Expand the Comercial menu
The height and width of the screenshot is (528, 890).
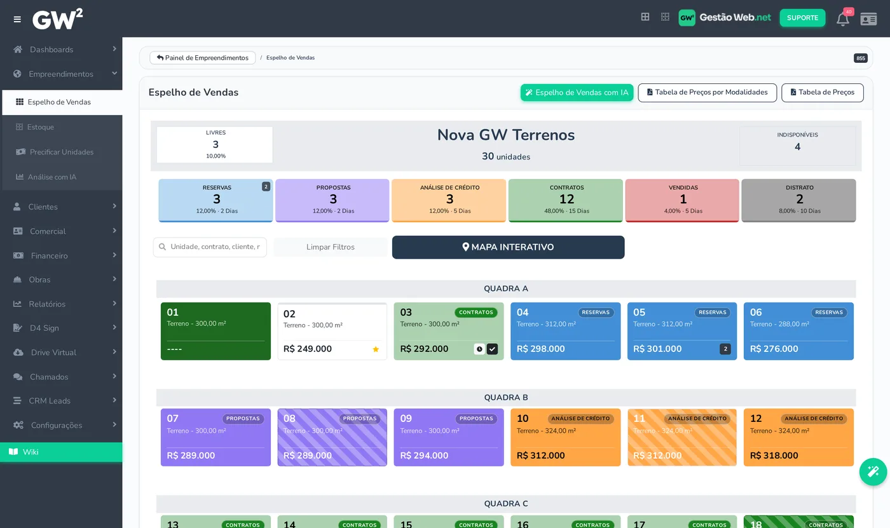click(x=62, y=231)
